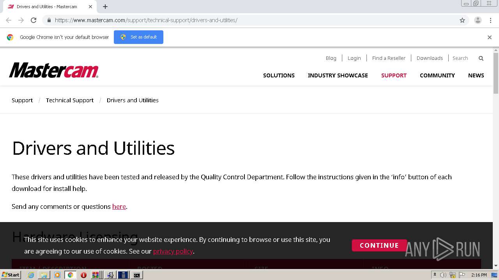Viewport: 499px width, 280px height.
Task: Click the Drivers and Utilities breadcrumb
Action: 133,100
